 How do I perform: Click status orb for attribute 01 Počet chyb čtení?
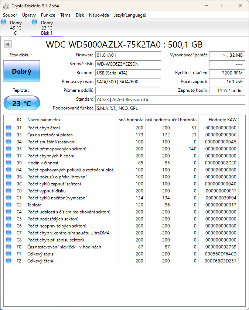pyautogui.click(x=8, y=128)
